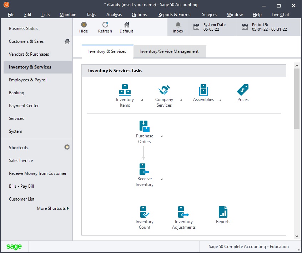Open Payment Center in sidebar

[24, 106]
